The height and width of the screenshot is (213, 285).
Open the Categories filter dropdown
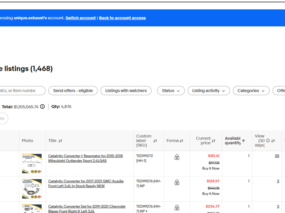251,90
